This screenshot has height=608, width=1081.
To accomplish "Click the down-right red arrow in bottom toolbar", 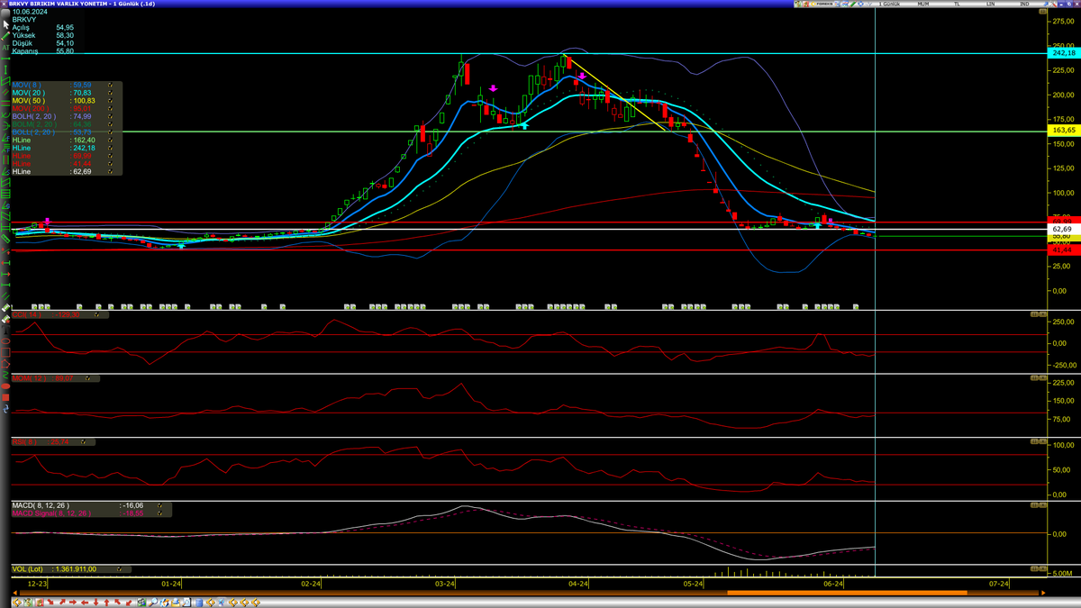I will pos(50,603).
